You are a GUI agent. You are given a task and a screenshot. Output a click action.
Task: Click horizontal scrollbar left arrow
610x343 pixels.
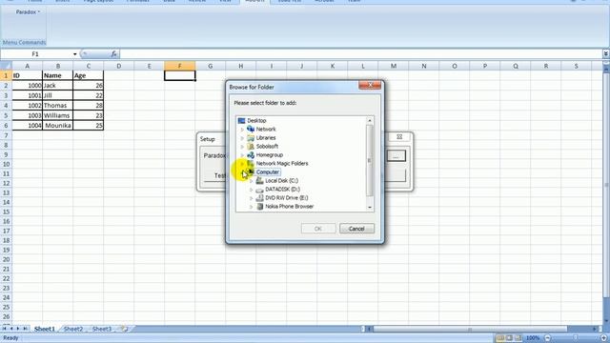pyautogui.click(x=370, y=330)
